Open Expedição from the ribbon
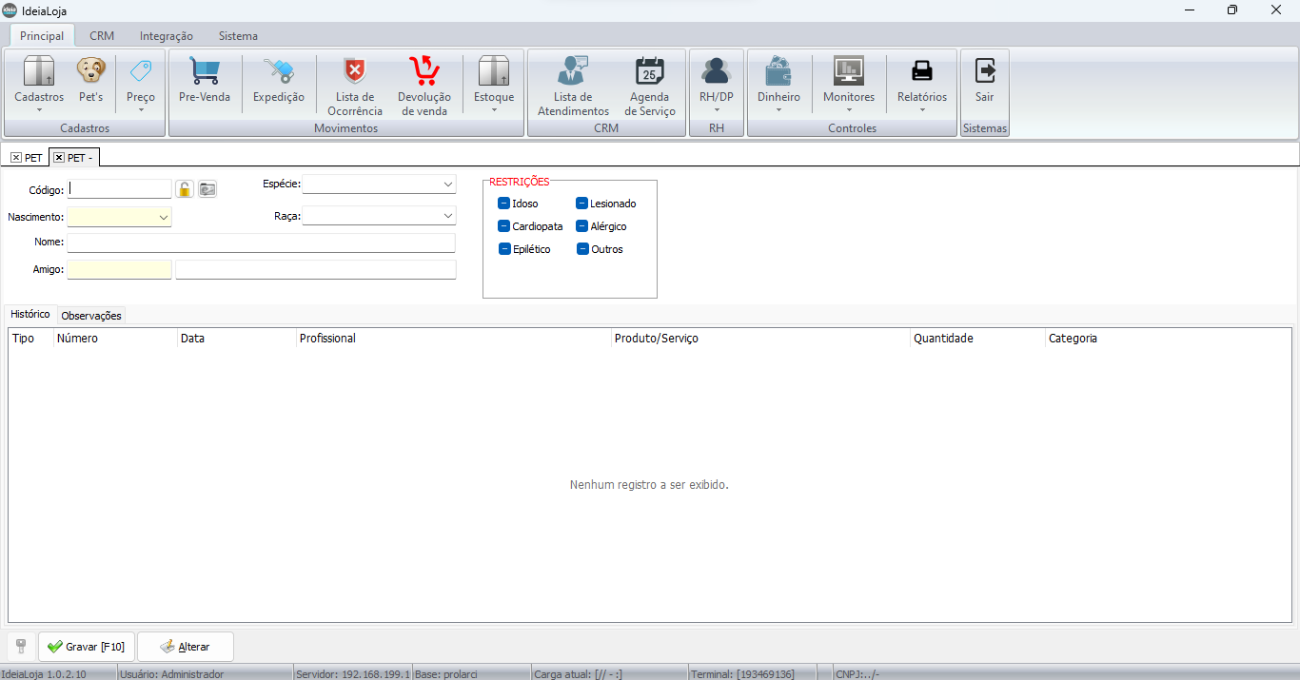The width and height of the screenshot is (1300, 680). click(278, 72)
